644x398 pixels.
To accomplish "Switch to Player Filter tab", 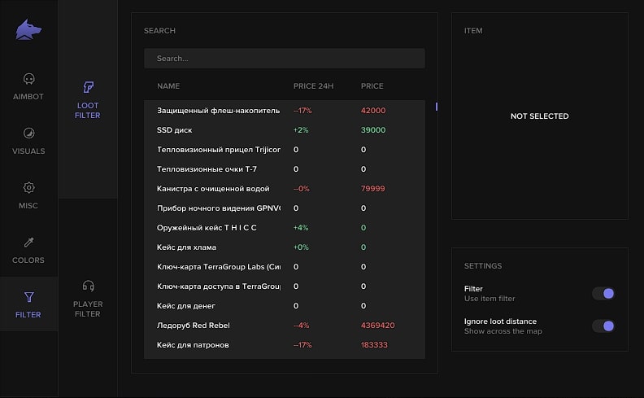I will [88, 297].
